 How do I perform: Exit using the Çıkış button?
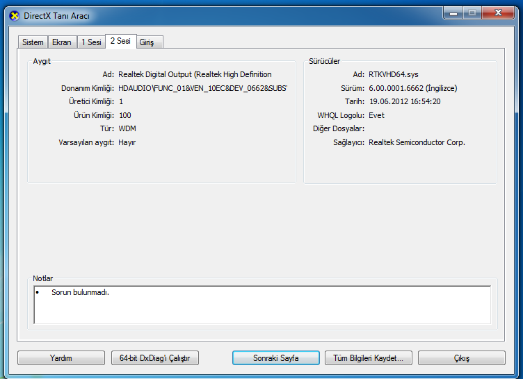[462, 358]
